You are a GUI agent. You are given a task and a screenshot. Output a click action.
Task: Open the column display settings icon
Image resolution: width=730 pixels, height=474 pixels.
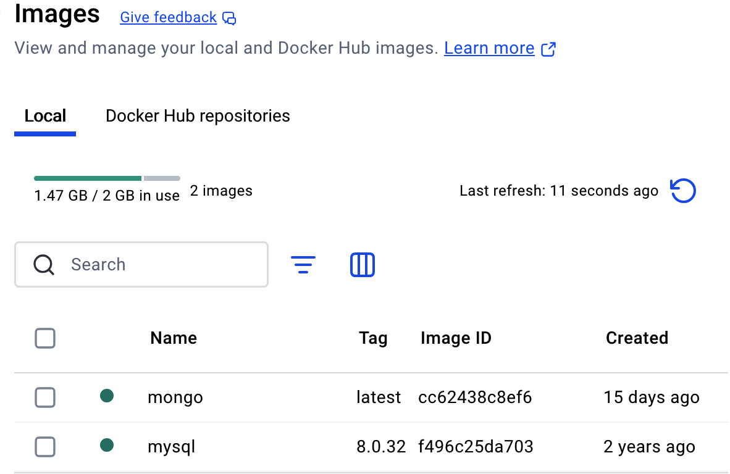(363, 265)
